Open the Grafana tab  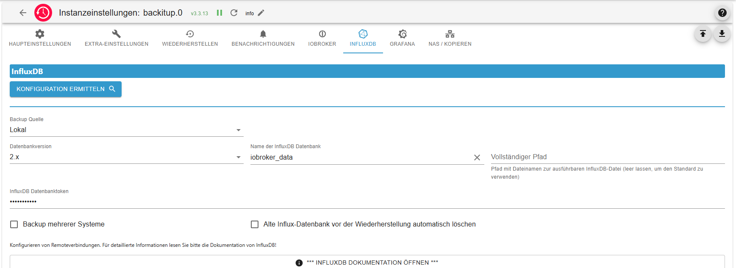(403, 38)
